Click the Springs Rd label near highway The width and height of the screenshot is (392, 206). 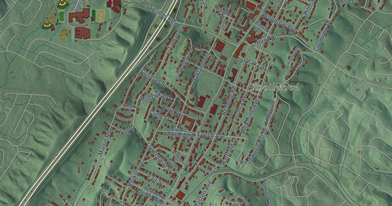162,15
